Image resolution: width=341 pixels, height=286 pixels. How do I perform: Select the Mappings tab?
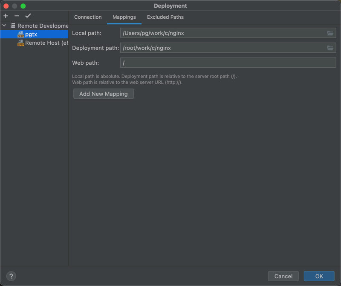pos(124,17)
